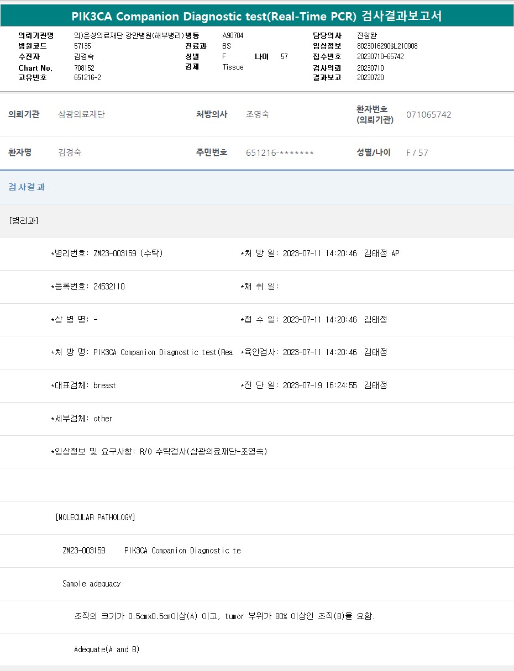Click the Chart No. value 708152

click(84, 68)
